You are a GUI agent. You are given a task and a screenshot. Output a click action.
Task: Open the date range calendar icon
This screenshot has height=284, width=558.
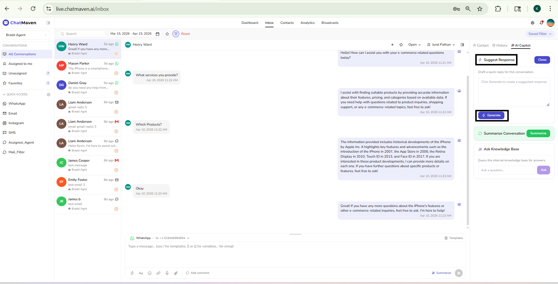click(x=157, y=34)
